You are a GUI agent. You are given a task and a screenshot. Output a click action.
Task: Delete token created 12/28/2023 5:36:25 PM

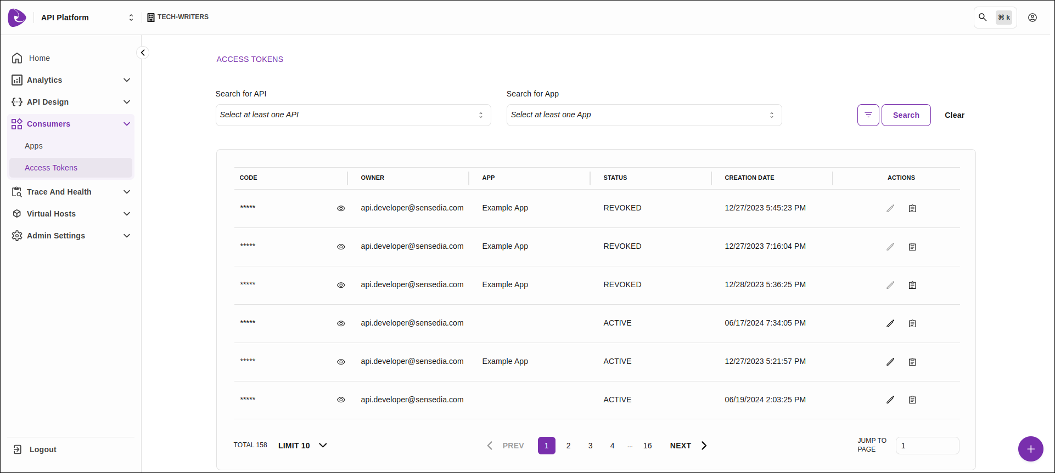[x=912, y=285]
